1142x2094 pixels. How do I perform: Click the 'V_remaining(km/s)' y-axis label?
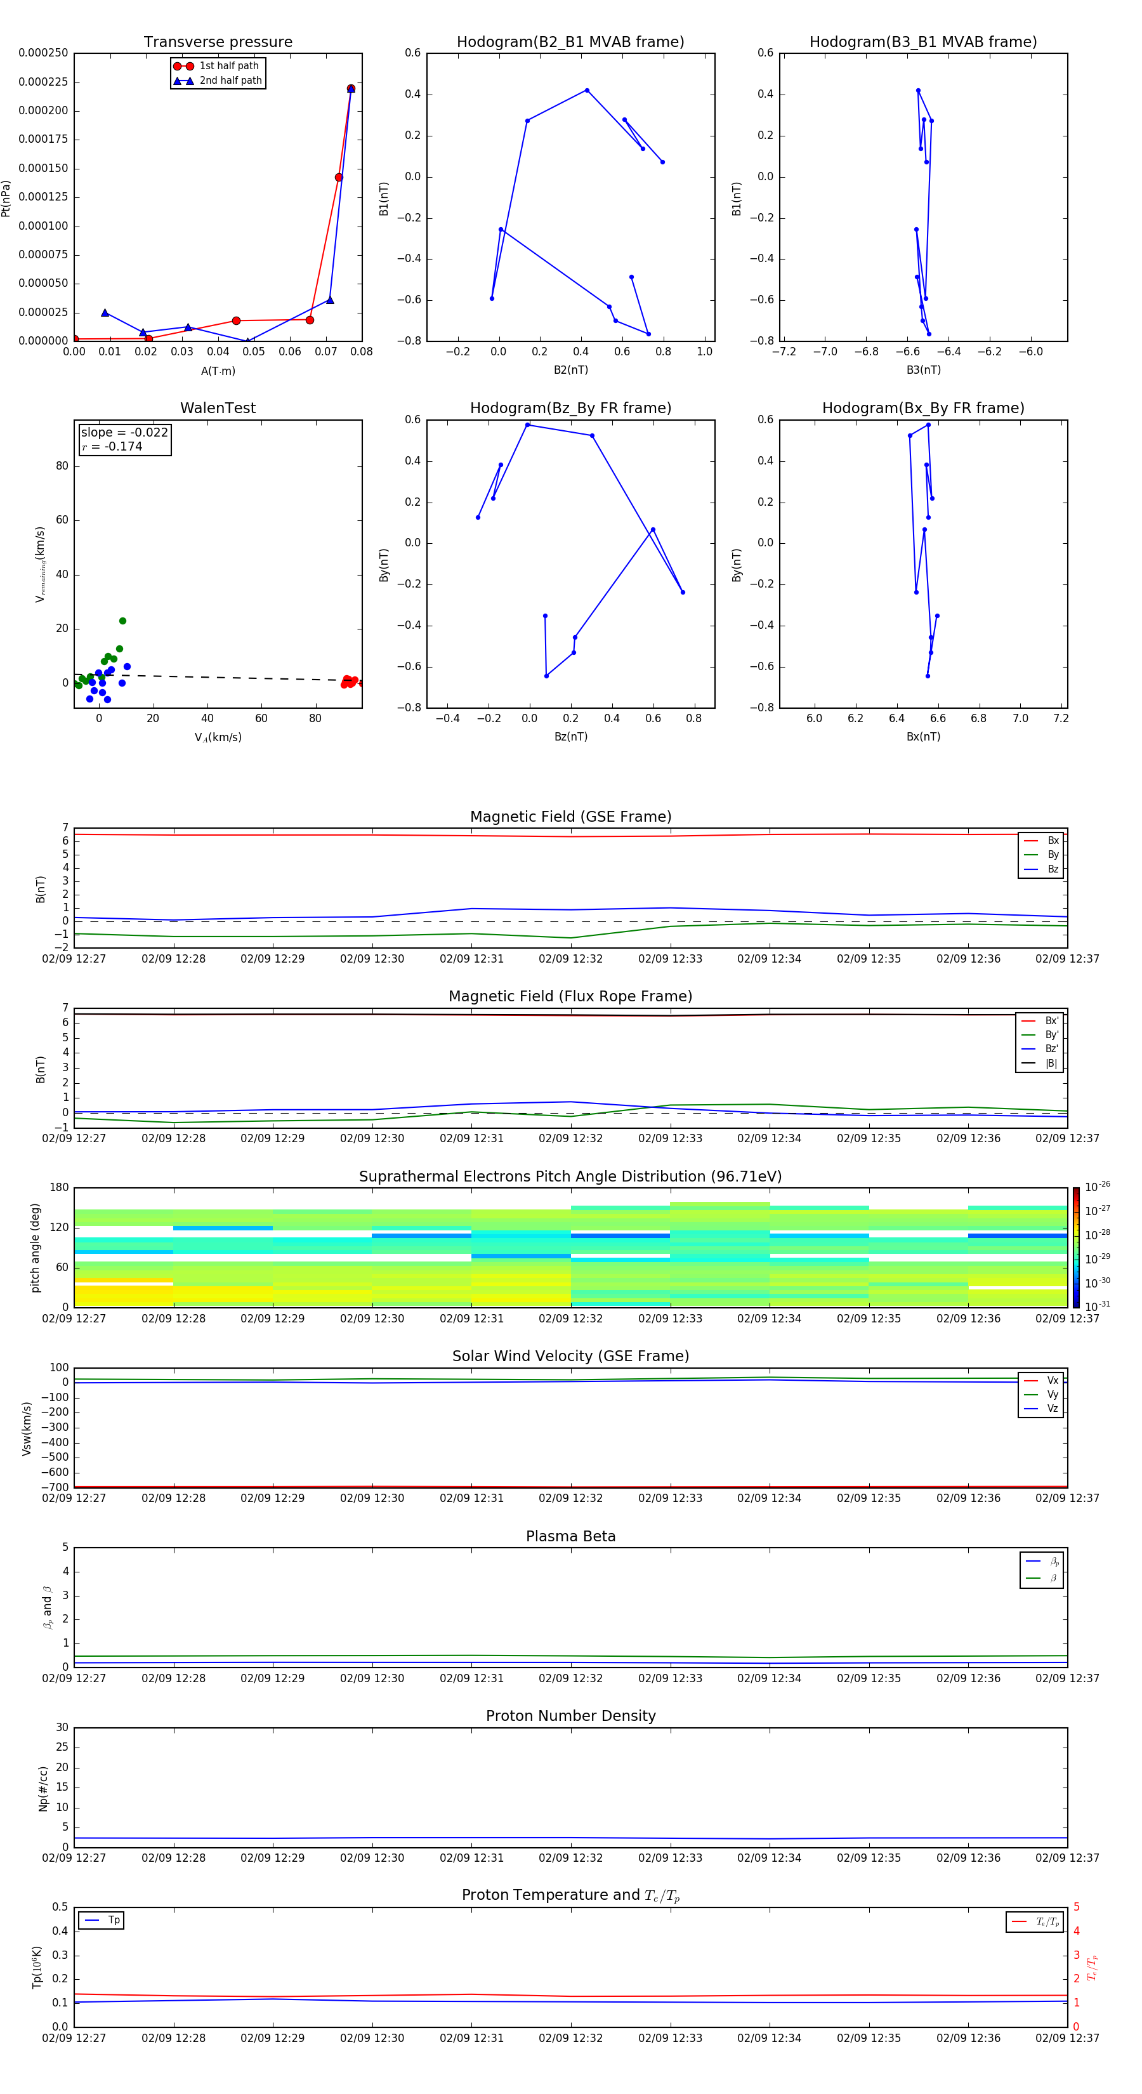[40, 564]
